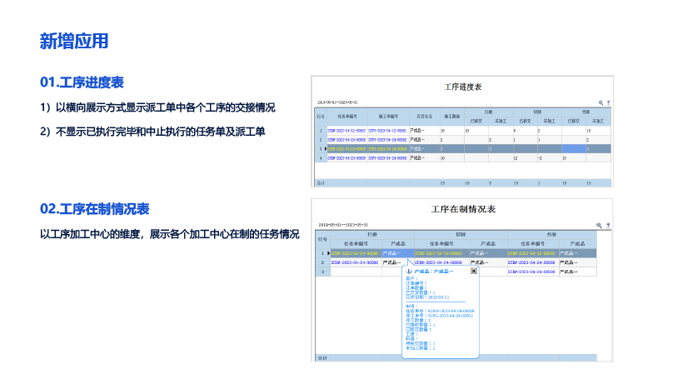Click the 任务单编号 column header in 工序进度表
The width and height of the screenshot is (683, 384).
[347, 116]
